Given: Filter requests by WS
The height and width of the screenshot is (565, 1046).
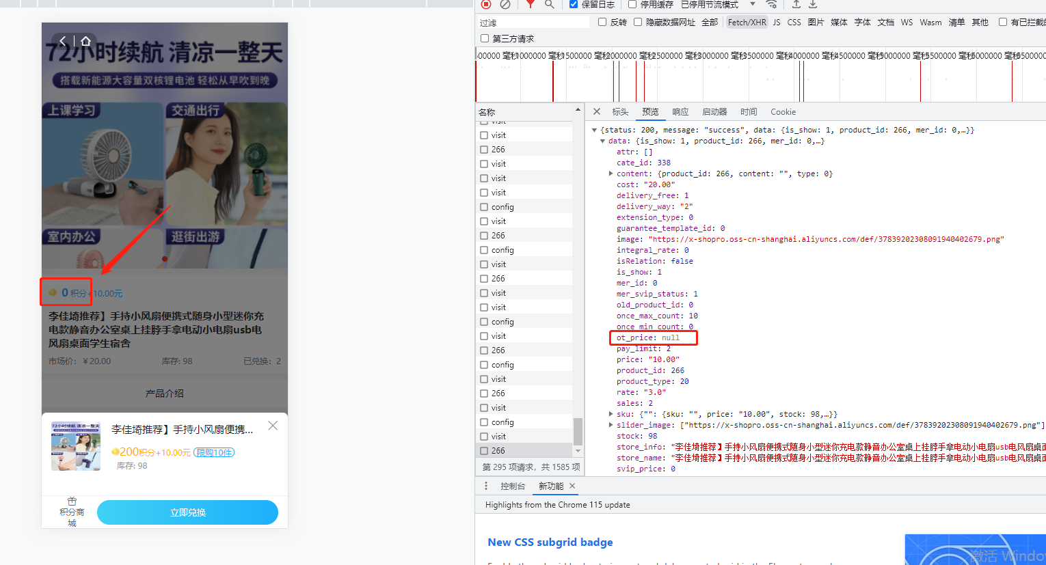Looking at the screenshot, I should pos(907,22).
